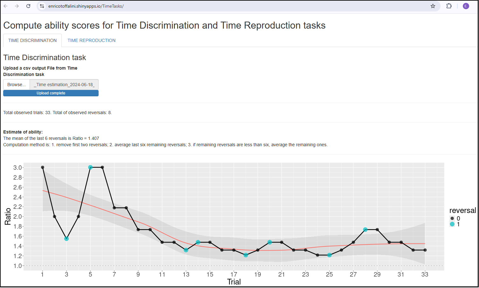This screenshot has width=479, height=288.
Task: Click the cyan reversal point at trial 18
Action: (x=246, y=255)
